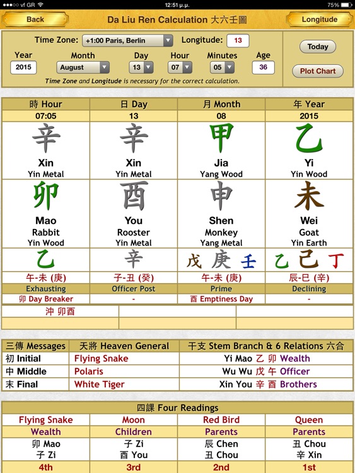Select the Year stem 乙 Yi glyph
Screen dimensions: 355x473
tap(309, 139)
